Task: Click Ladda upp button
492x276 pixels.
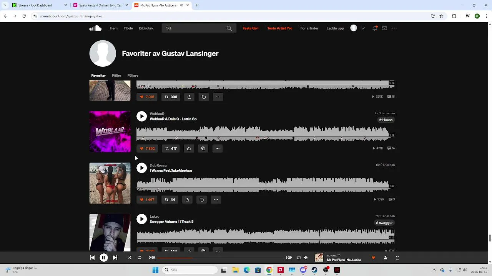Action: click(335, 28)
